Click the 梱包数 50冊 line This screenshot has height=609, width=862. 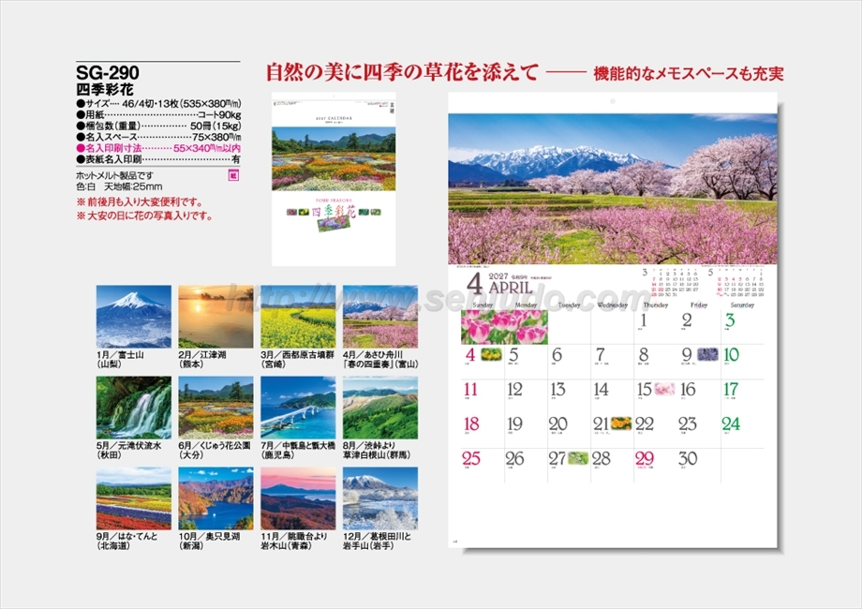tap(159, 126)
